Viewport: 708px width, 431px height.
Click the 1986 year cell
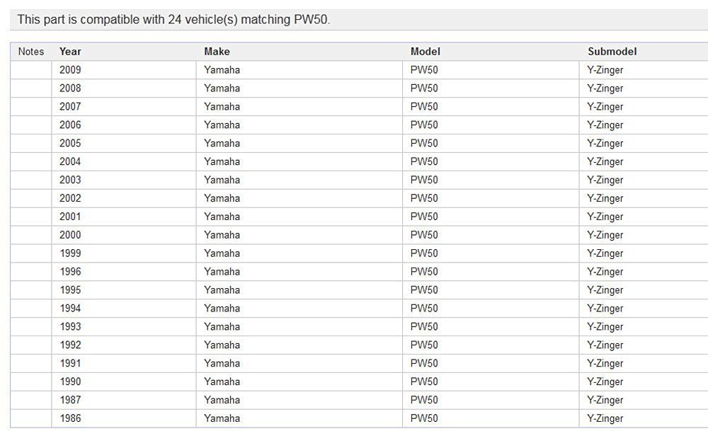pos(70,418)
